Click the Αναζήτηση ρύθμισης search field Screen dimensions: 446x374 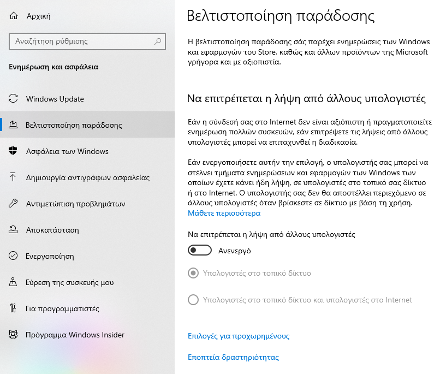(87, 41)
